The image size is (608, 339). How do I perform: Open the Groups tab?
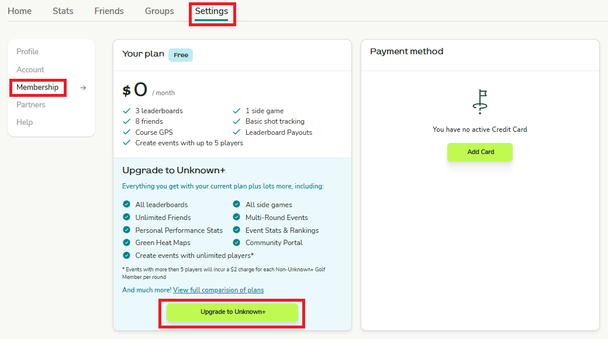point(160,11)
